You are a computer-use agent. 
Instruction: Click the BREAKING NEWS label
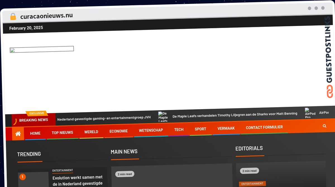pos(33,120)
